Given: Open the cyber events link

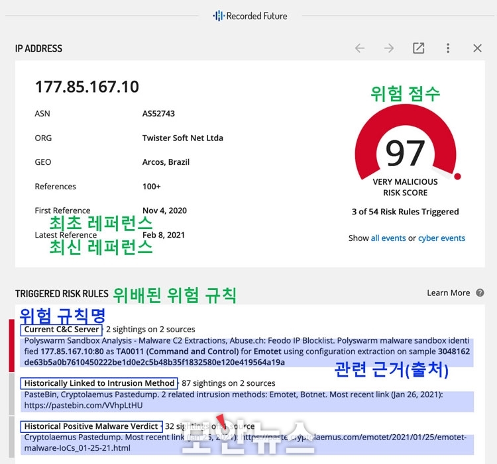Looking at the screenshot, I should 441,238.
